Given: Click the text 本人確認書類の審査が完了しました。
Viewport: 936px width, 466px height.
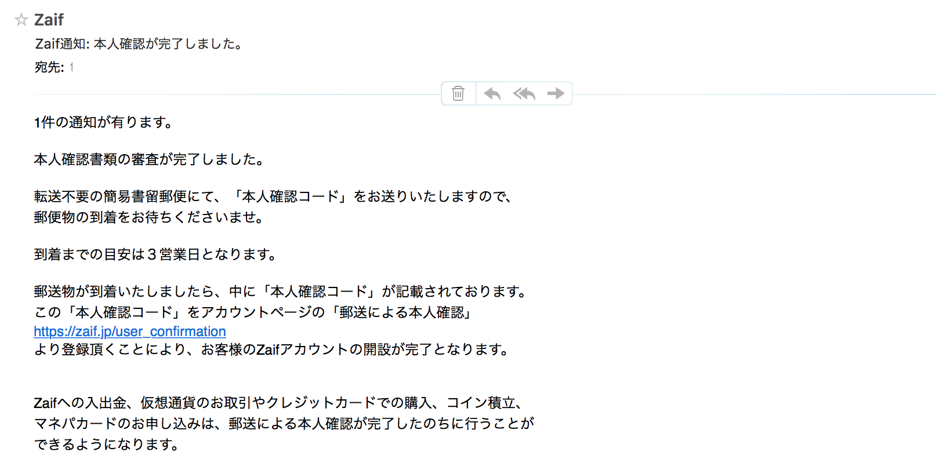Looking at the screenshot, I should [x=149, y=159].
